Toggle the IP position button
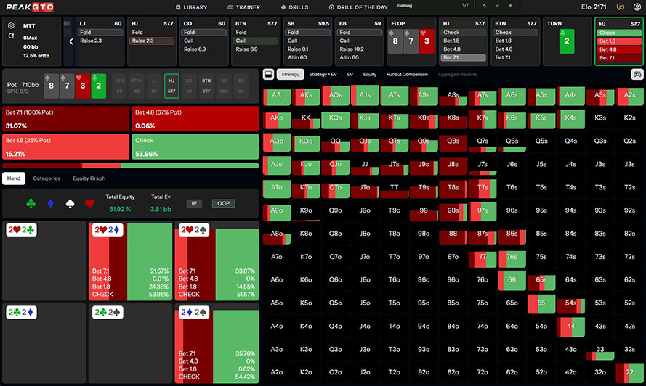This screenshot has width=646, height=386. [194, 204]
